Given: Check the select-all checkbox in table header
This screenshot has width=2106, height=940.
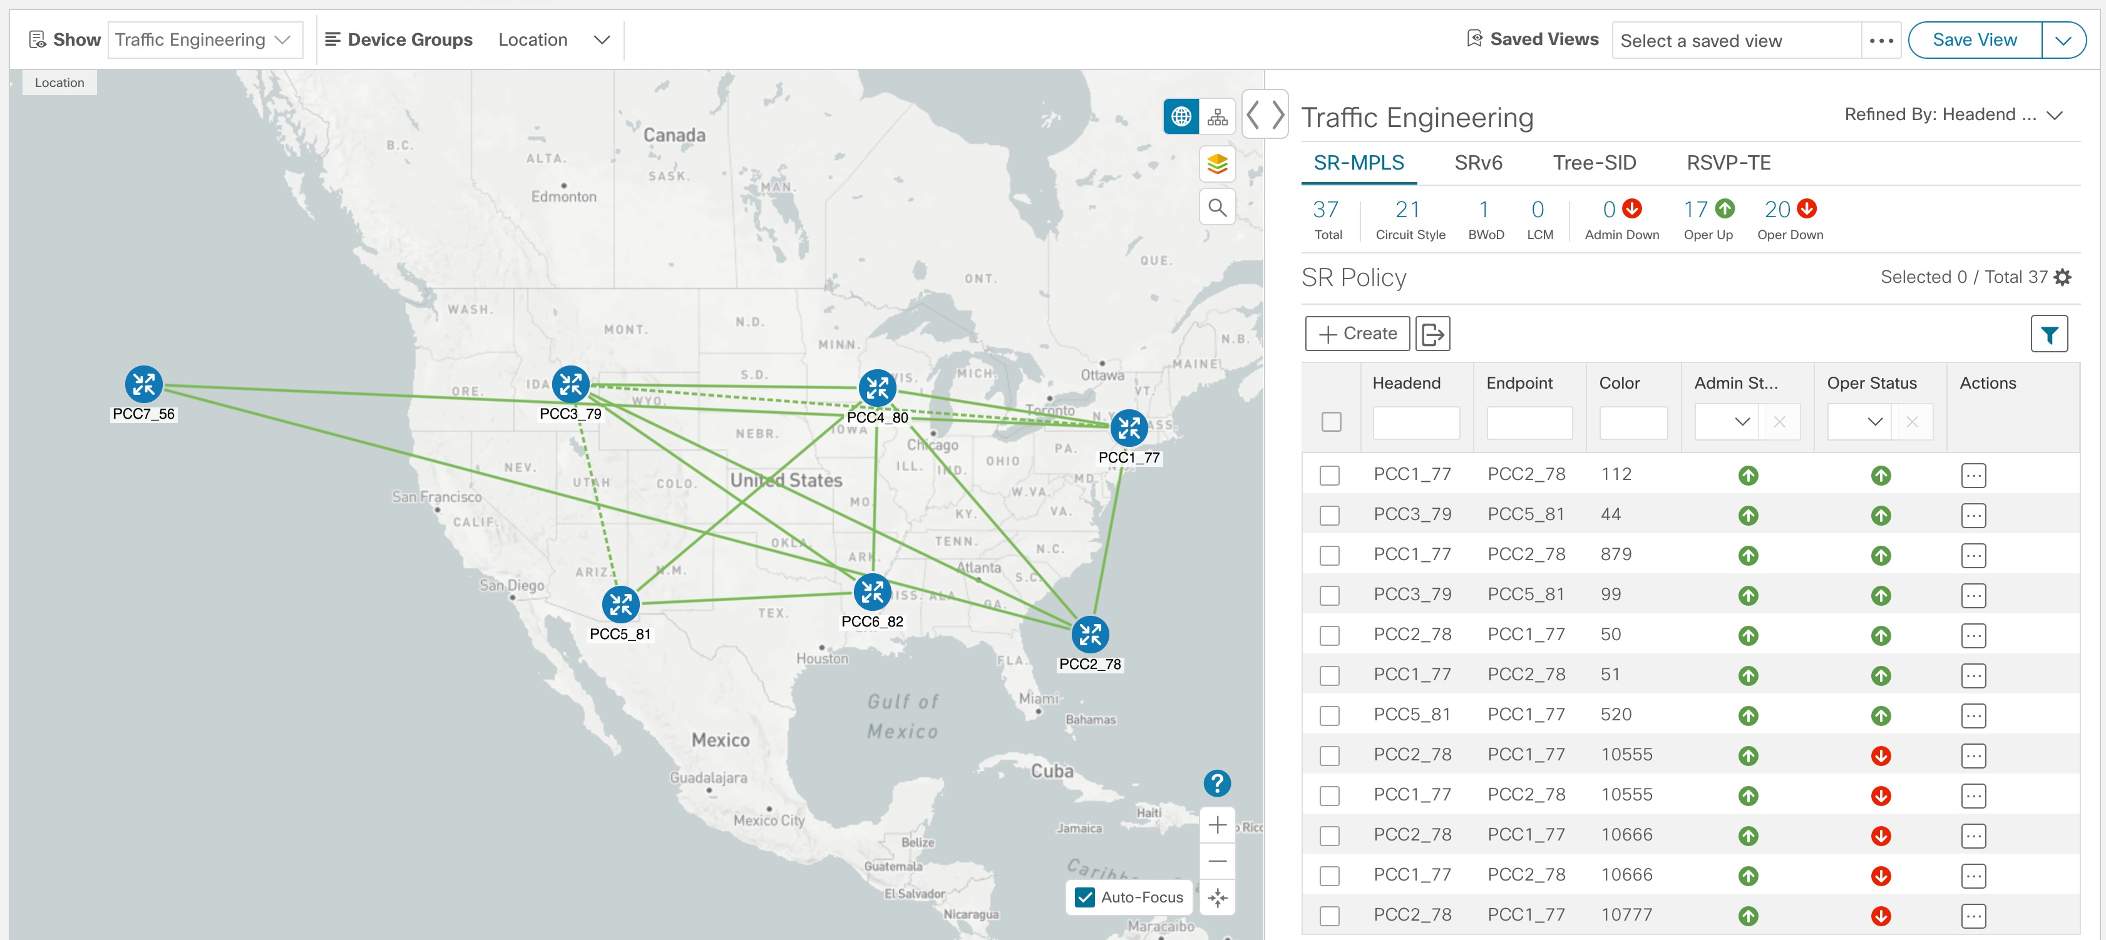Looking at the screenshot, I should coord(1331,422).
